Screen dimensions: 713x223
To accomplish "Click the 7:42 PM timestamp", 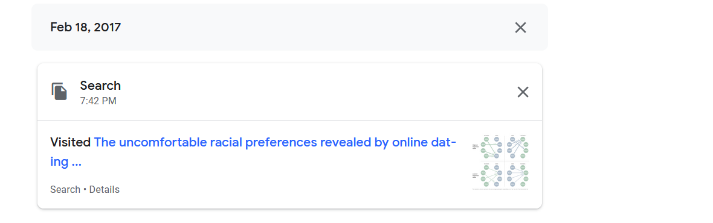I will pos(98,101).
